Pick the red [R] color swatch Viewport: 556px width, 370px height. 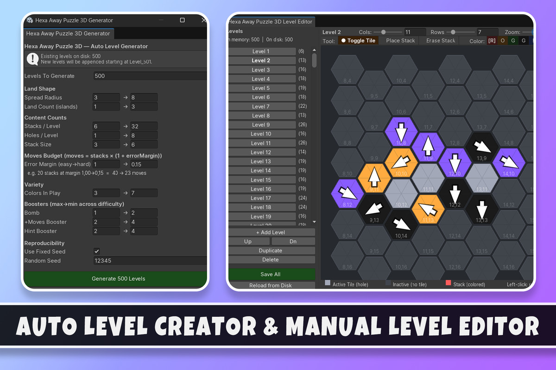(x=492, y=41)
